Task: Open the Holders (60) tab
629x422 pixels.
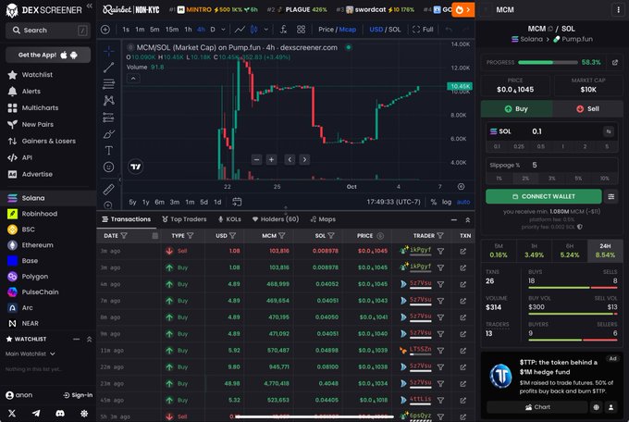Action: click(276, 219)
